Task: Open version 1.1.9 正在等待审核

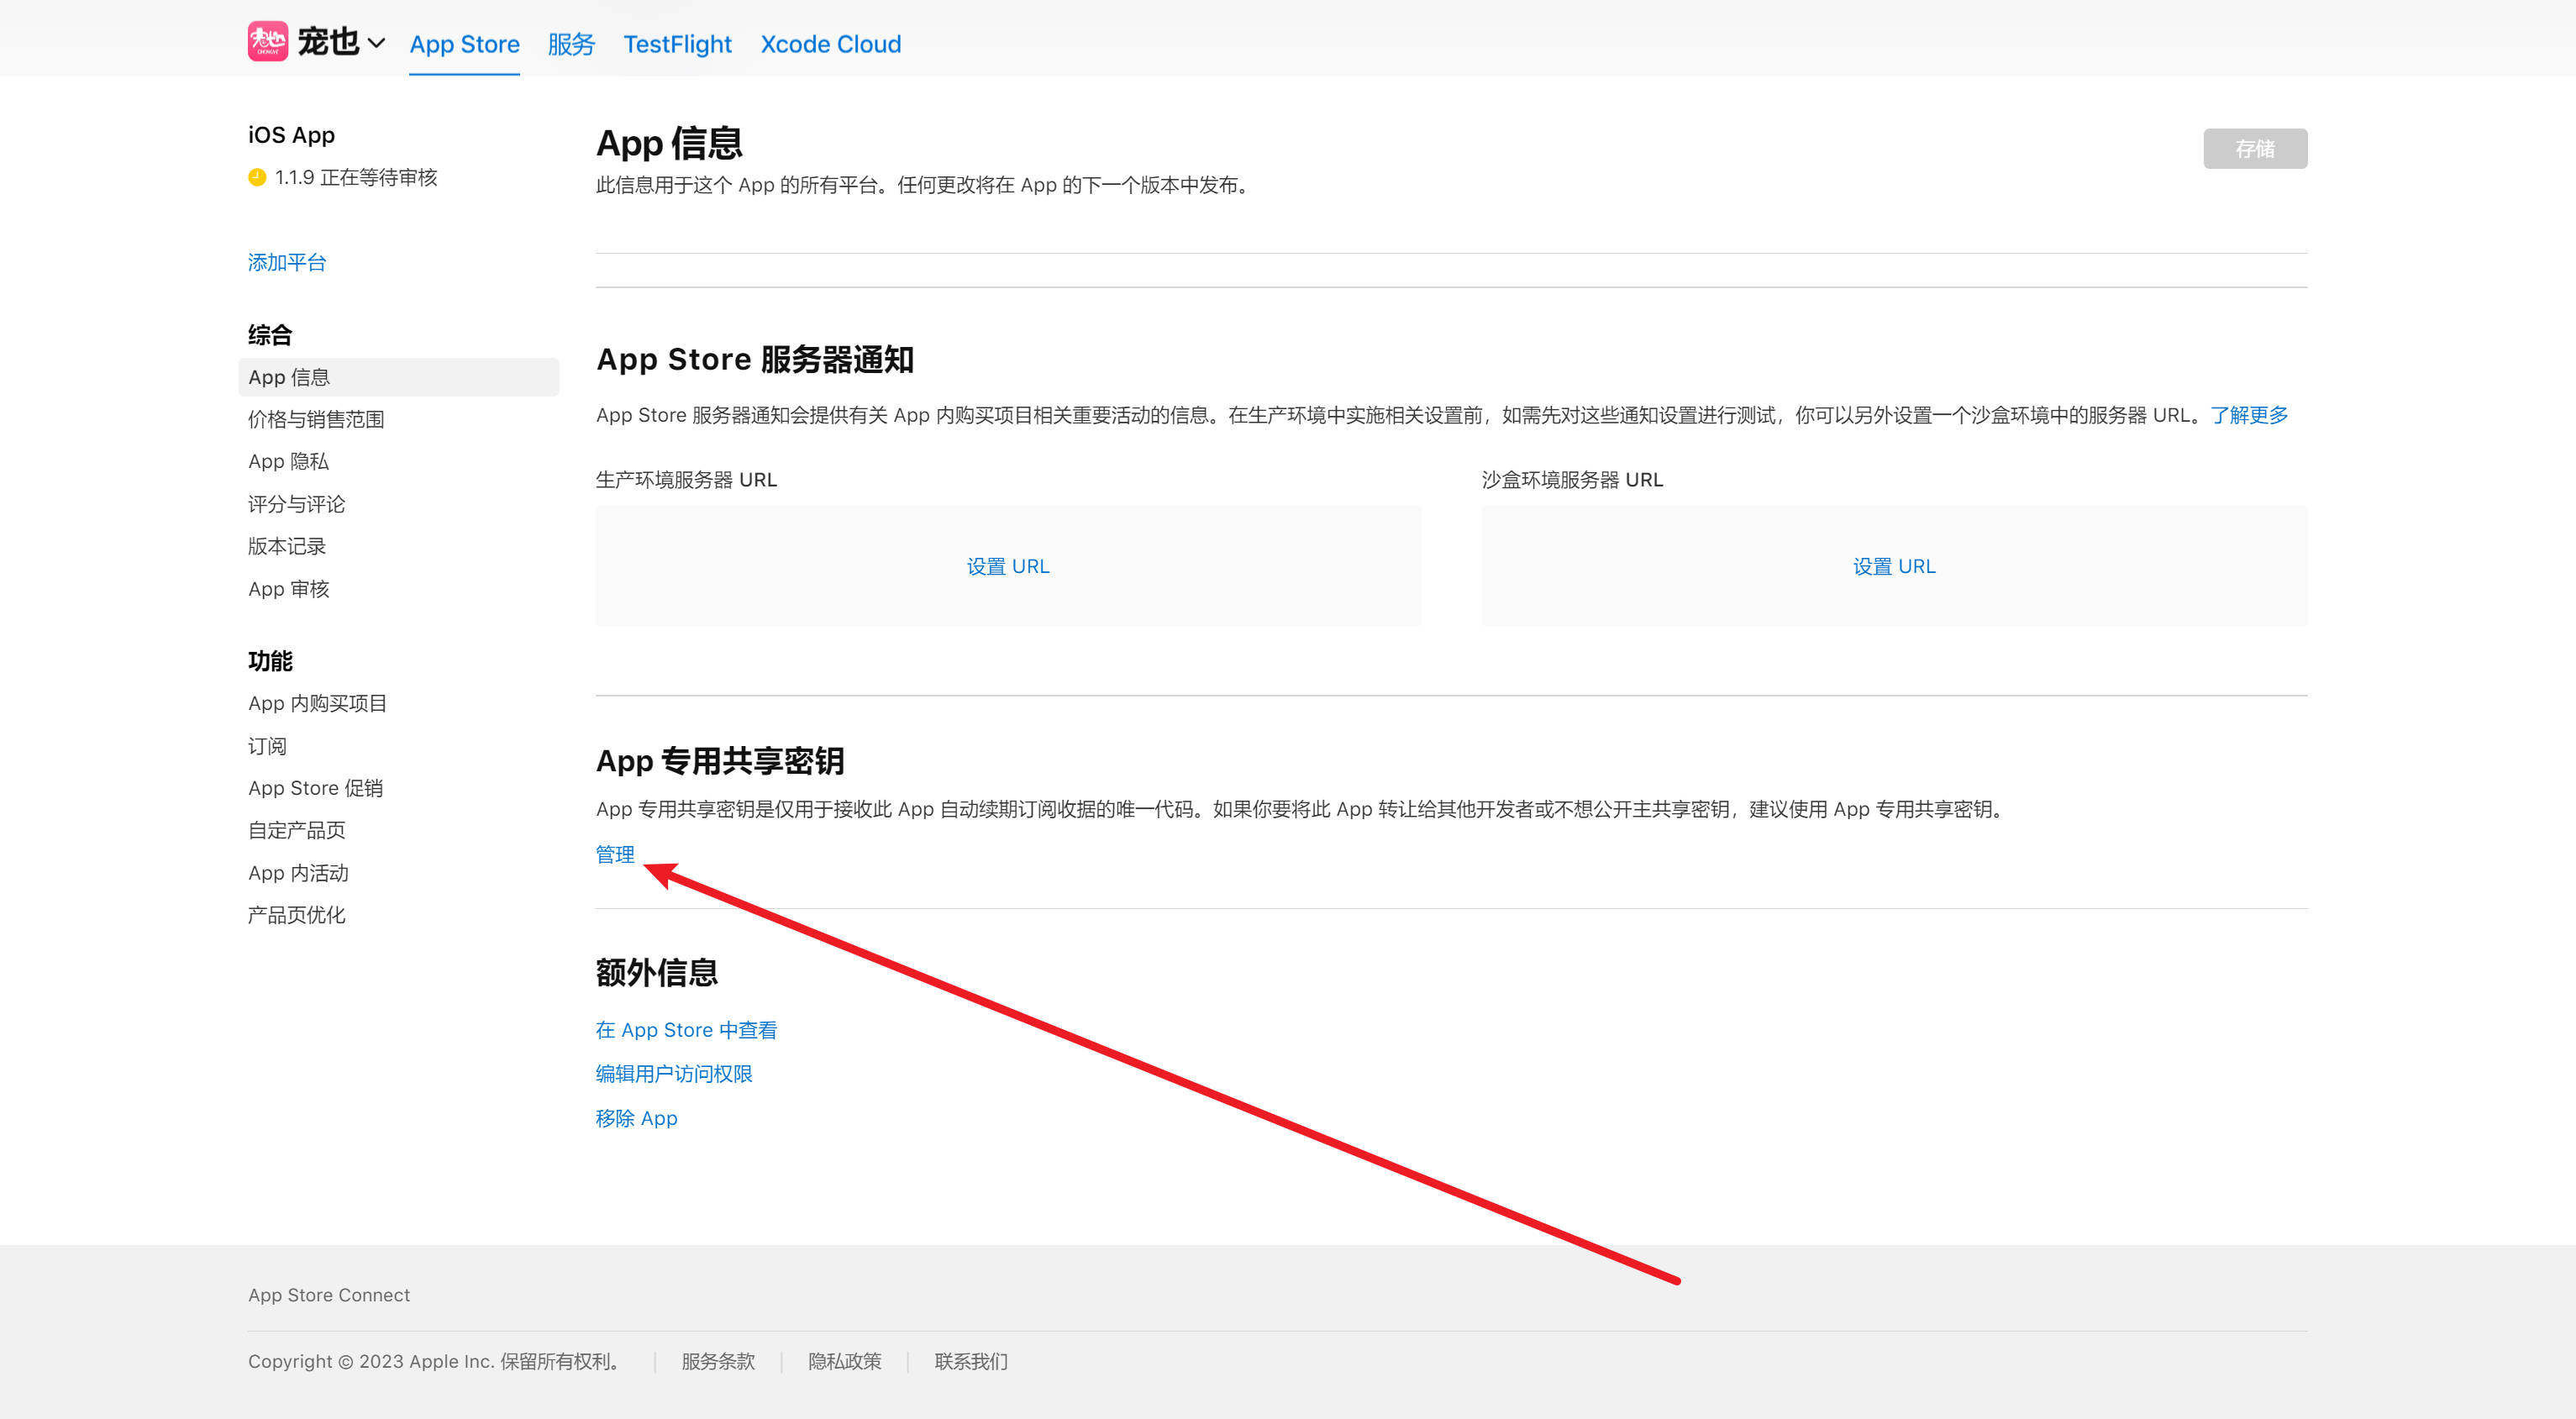Action: [x=356, y=178]
